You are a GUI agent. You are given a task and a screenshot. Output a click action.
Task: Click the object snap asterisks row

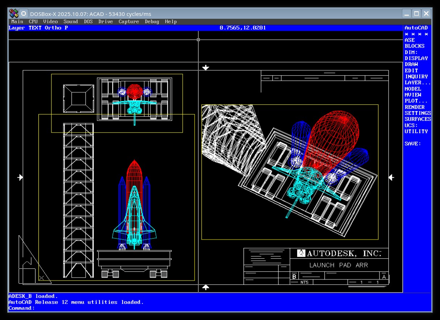pos(416,34)
